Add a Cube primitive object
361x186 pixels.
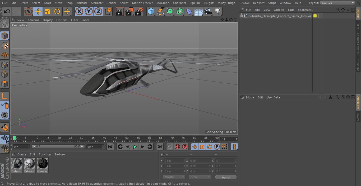(x=151, y=11)
